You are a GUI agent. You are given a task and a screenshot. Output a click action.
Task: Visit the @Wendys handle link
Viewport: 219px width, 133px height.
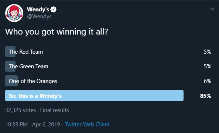pos(39,17)
